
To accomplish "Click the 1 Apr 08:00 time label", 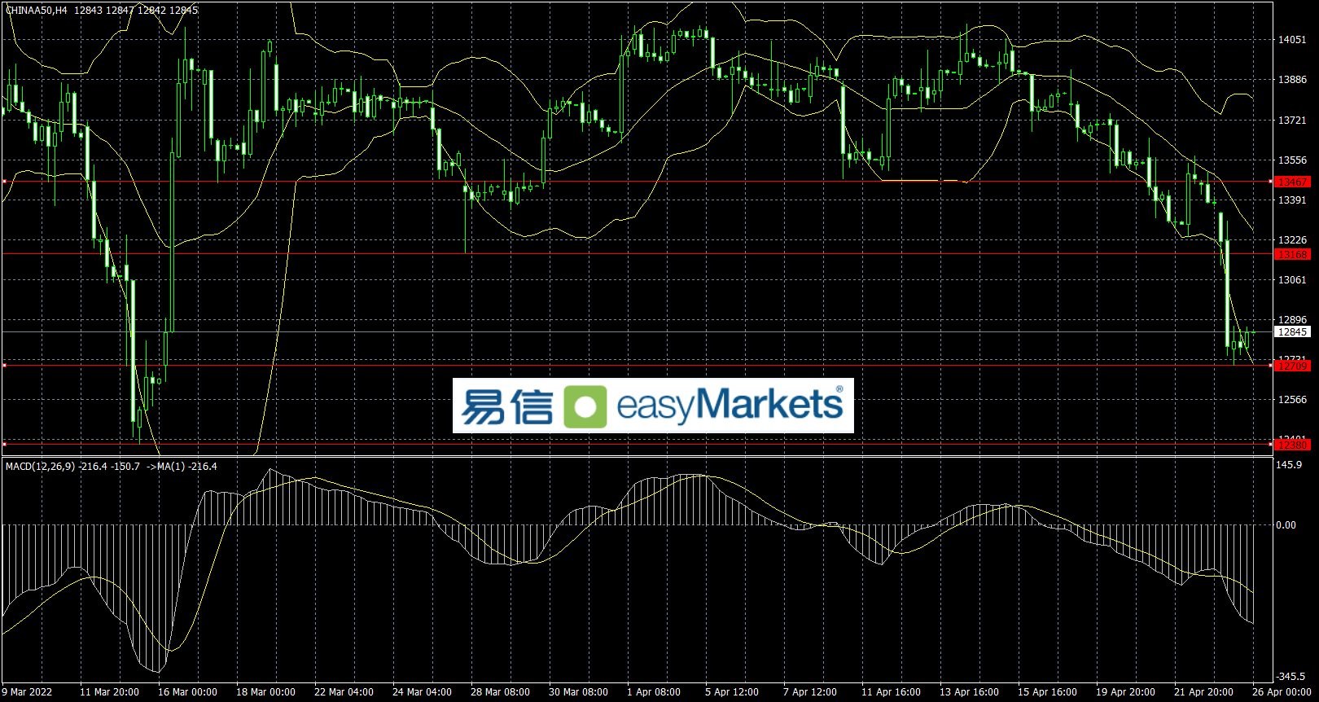I will pos(654,692).
